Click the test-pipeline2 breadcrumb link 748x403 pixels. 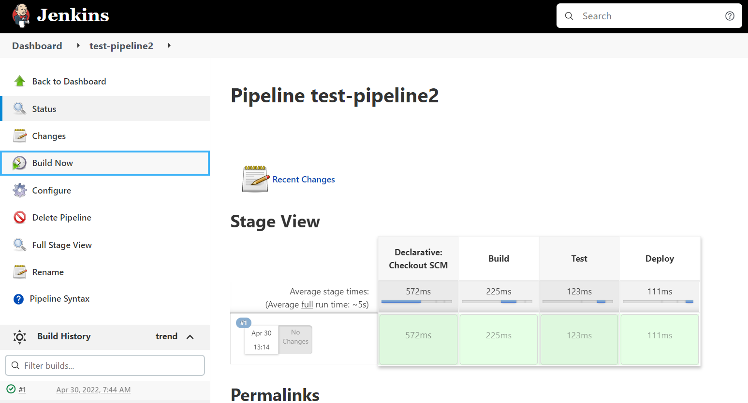[121, 46]
